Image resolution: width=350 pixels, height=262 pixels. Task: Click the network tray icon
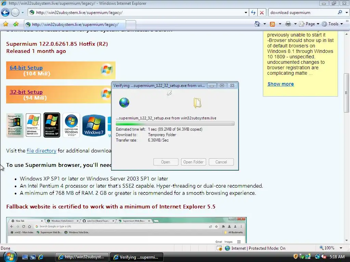point(317,257)
